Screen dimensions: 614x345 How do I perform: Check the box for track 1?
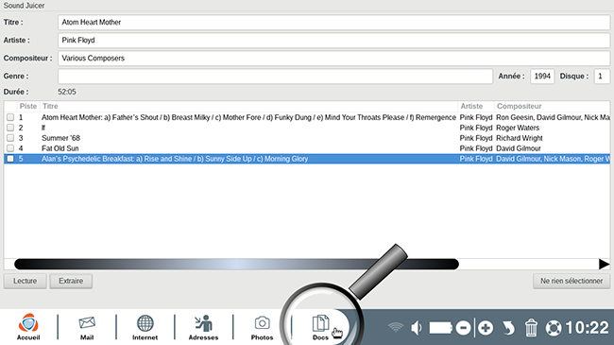point(10,117)
